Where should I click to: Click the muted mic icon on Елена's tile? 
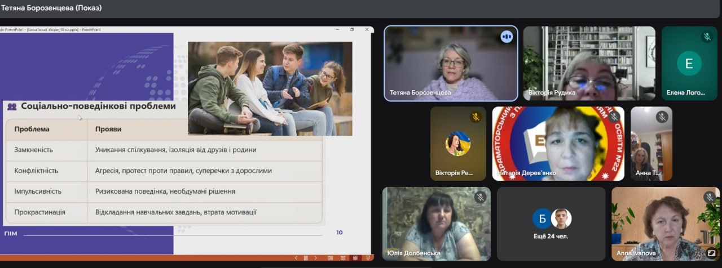click(x=707, y=37)
